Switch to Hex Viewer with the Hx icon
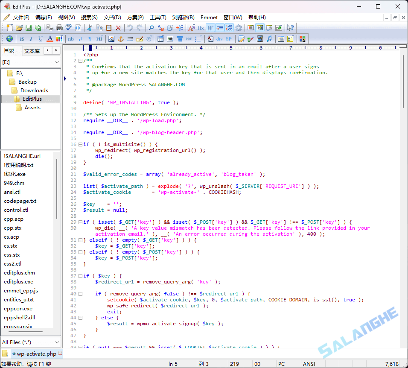 [x=200, y=28]
